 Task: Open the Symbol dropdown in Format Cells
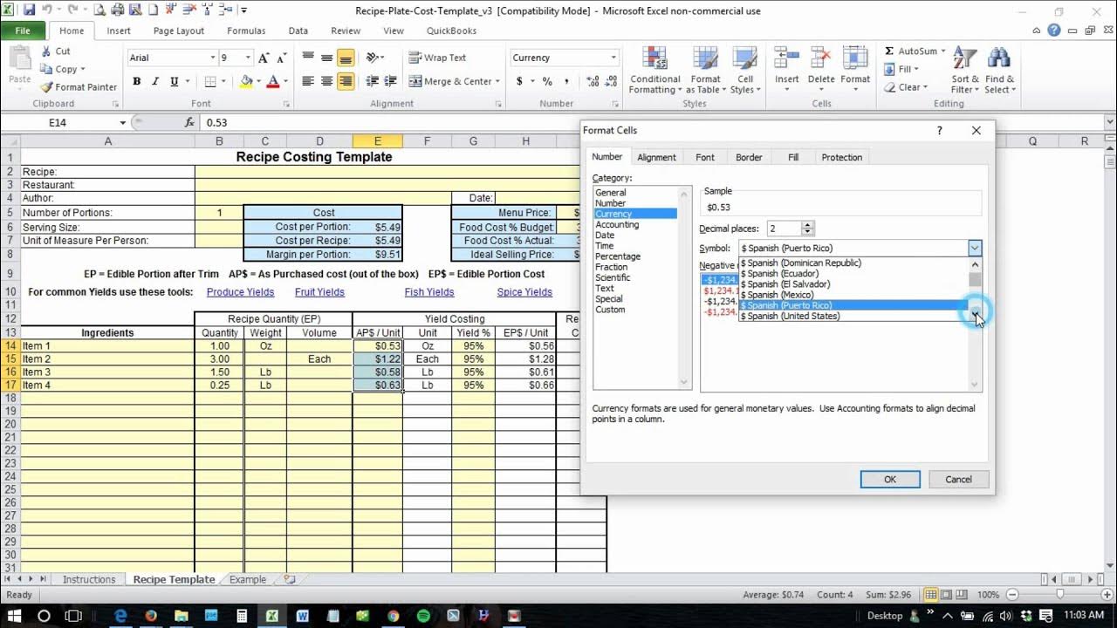[x=975, y=249]
